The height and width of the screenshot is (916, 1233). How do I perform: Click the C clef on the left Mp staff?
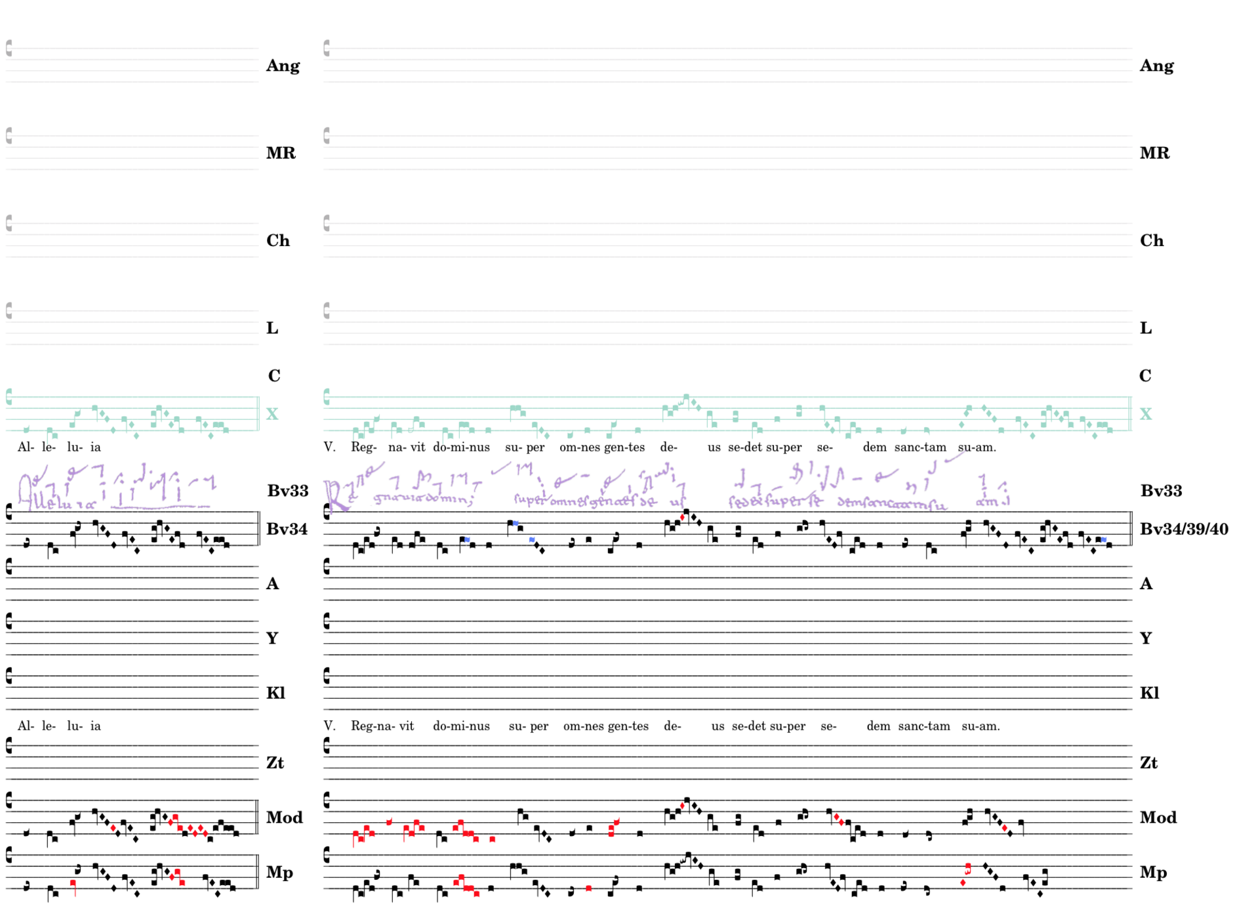9,855
